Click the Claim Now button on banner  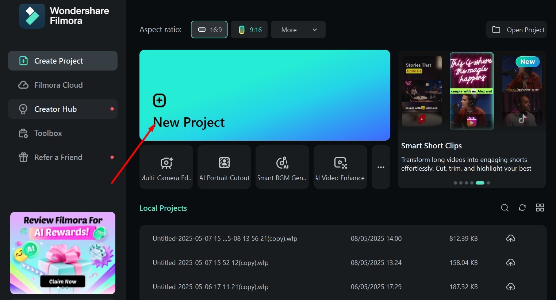[63, 281]
